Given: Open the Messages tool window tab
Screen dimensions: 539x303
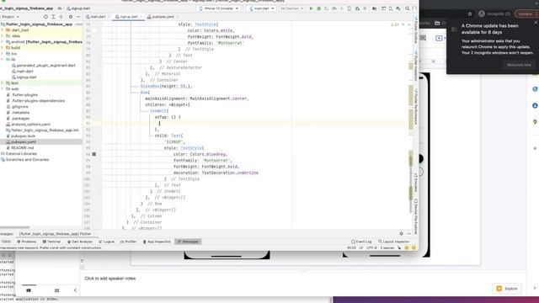Looking at the screenshot, I should coord(188,242).
